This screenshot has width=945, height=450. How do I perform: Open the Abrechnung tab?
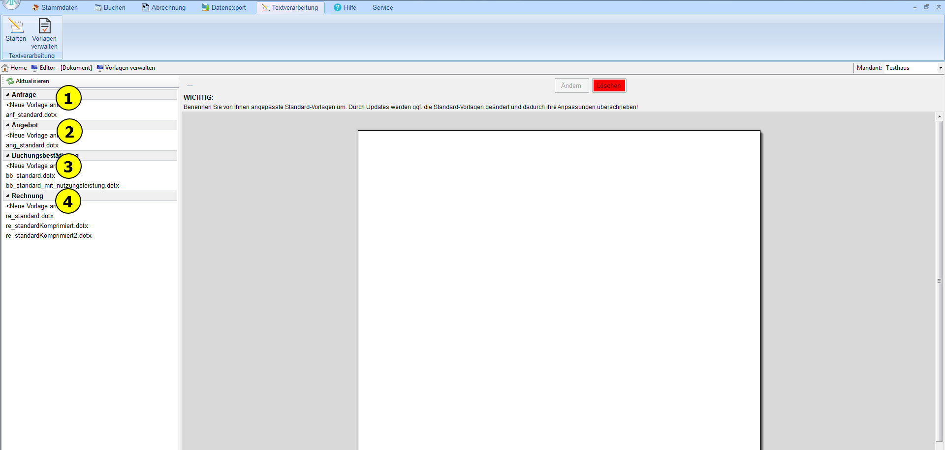164,7
